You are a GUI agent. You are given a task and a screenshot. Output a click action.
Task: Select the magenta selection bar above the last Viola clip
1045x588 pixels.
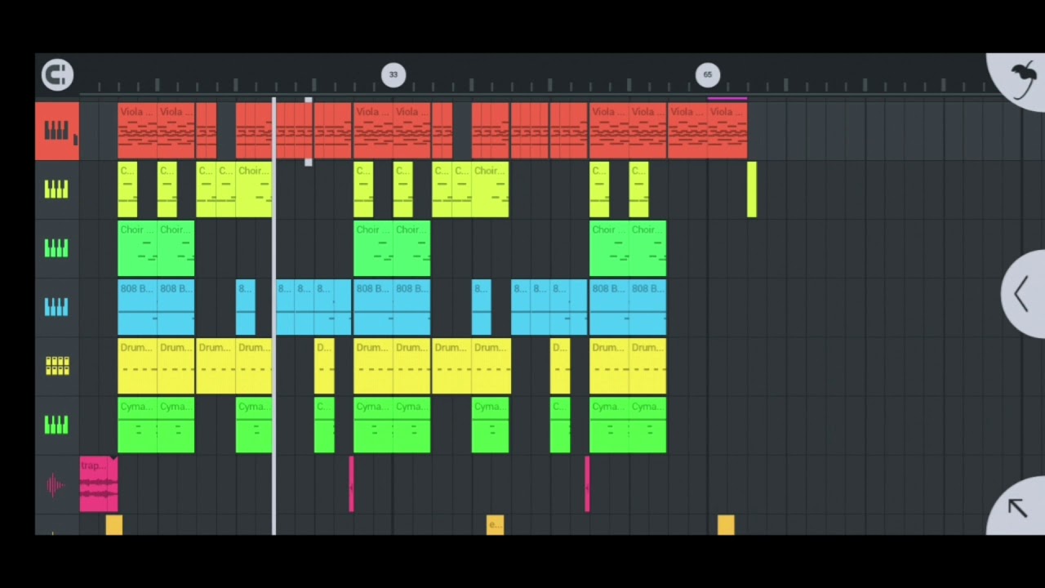tap(727, 99)
